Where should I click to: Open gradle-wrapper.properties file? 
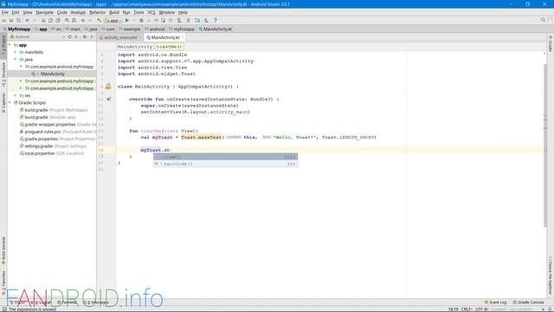pyautogui.click(x=58, y=125)
